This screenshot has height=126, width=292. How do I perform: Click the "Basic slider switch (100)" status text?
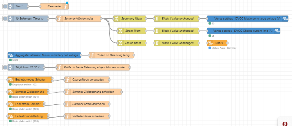[x=25, y=109]
